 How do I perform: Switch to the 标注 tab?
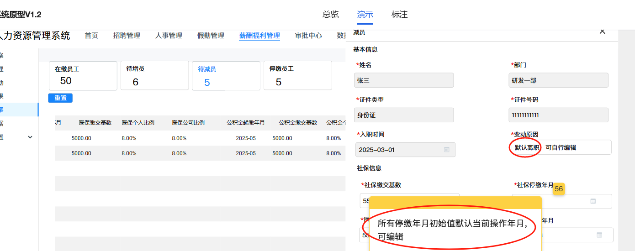(x=399, y=15)
